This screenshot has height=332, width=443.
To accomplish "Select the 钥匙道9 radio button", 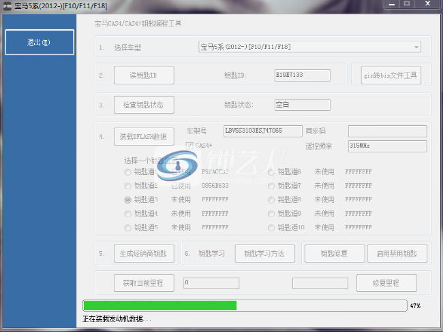I will [271, 214].
